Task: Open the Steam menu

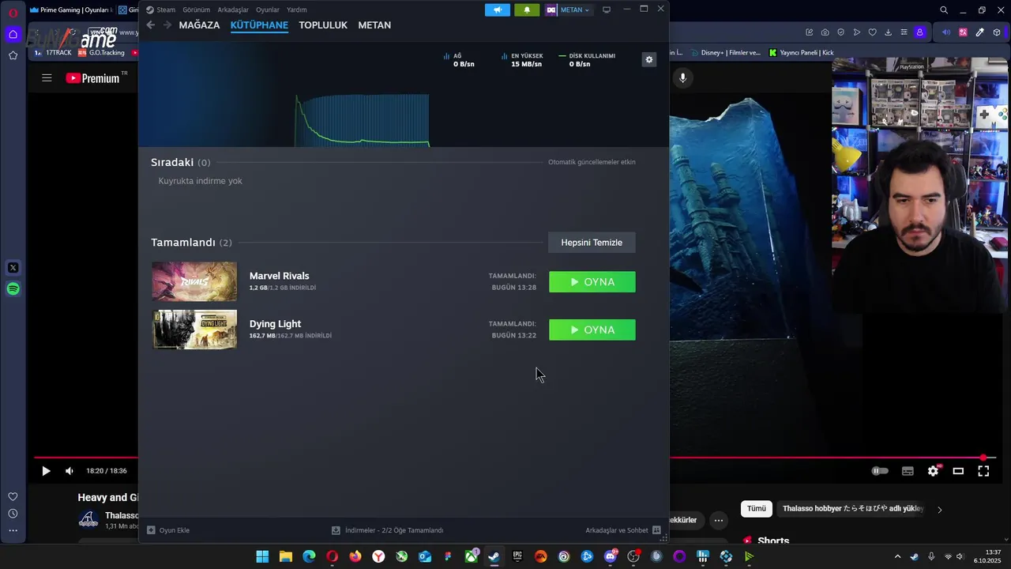Action: coord(161,9)
